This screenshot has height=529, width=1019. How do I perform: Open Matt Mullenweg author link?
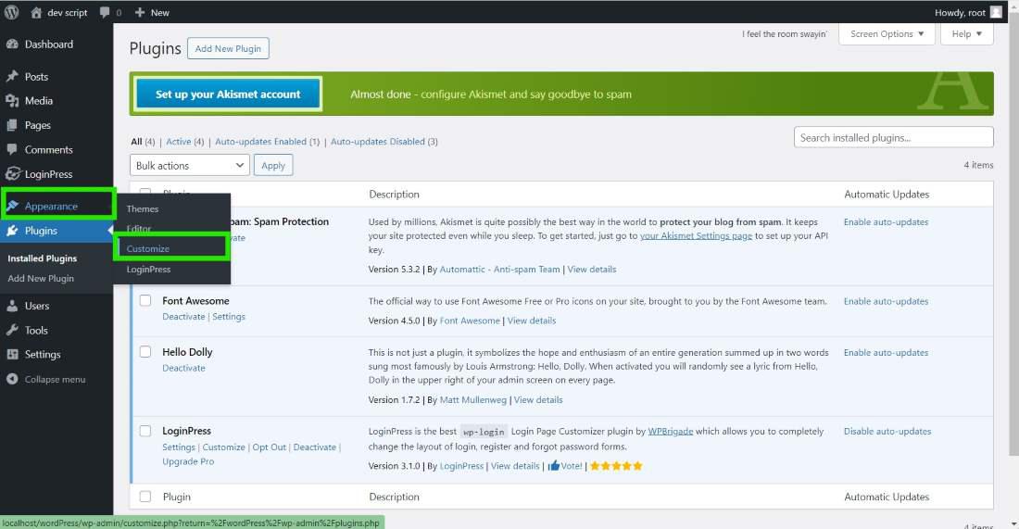[473, 400]
